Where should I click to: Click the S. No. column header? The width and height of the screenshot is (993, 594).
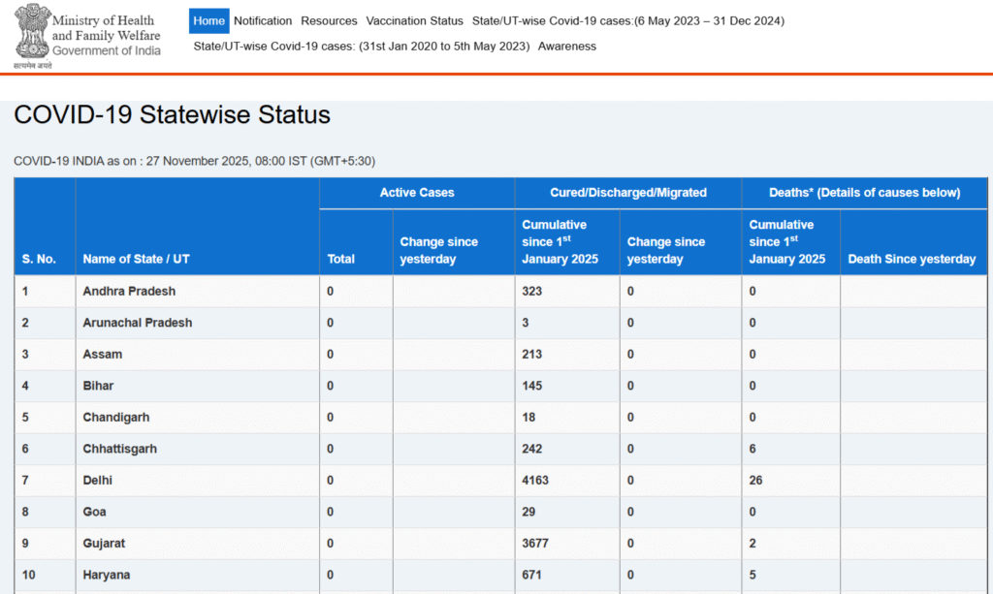coord(39,259)
